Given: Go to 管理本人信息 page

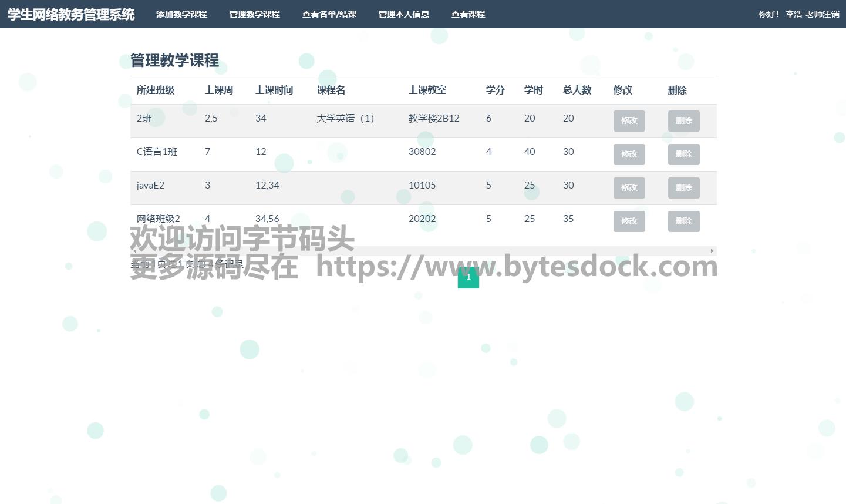Looking at the screenshot, I should point(403,14).
